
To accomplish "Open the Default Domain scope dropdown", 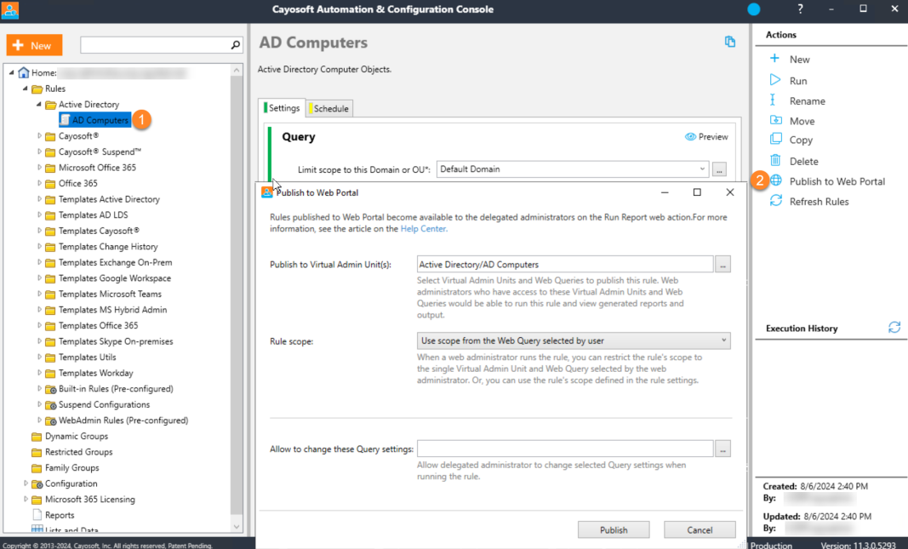I will (702, 169).
